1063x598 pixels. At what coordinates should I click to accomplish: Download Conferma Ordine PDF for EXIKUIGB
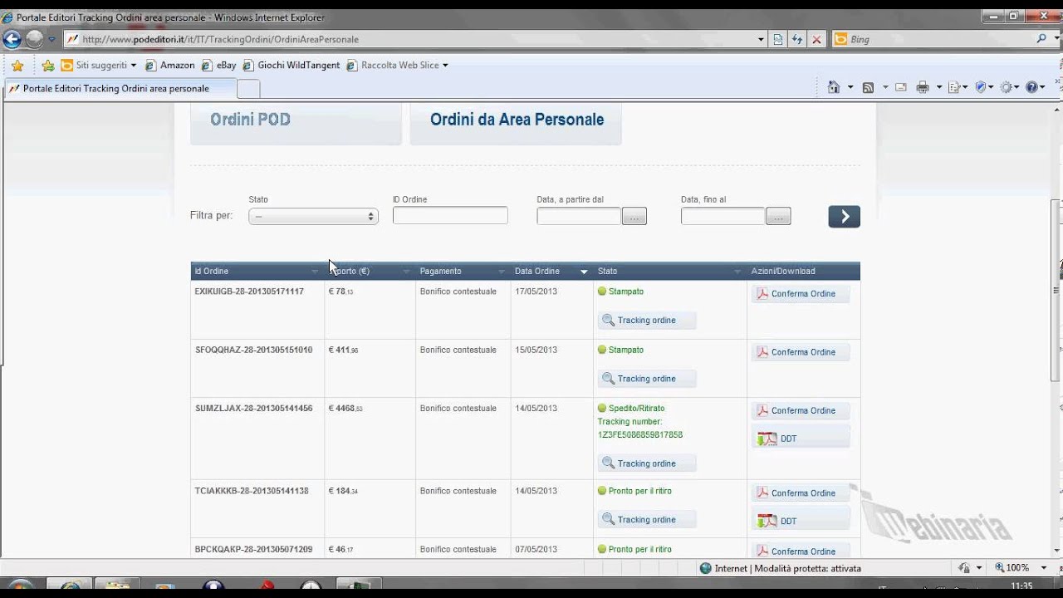click(x=801, y=294)
